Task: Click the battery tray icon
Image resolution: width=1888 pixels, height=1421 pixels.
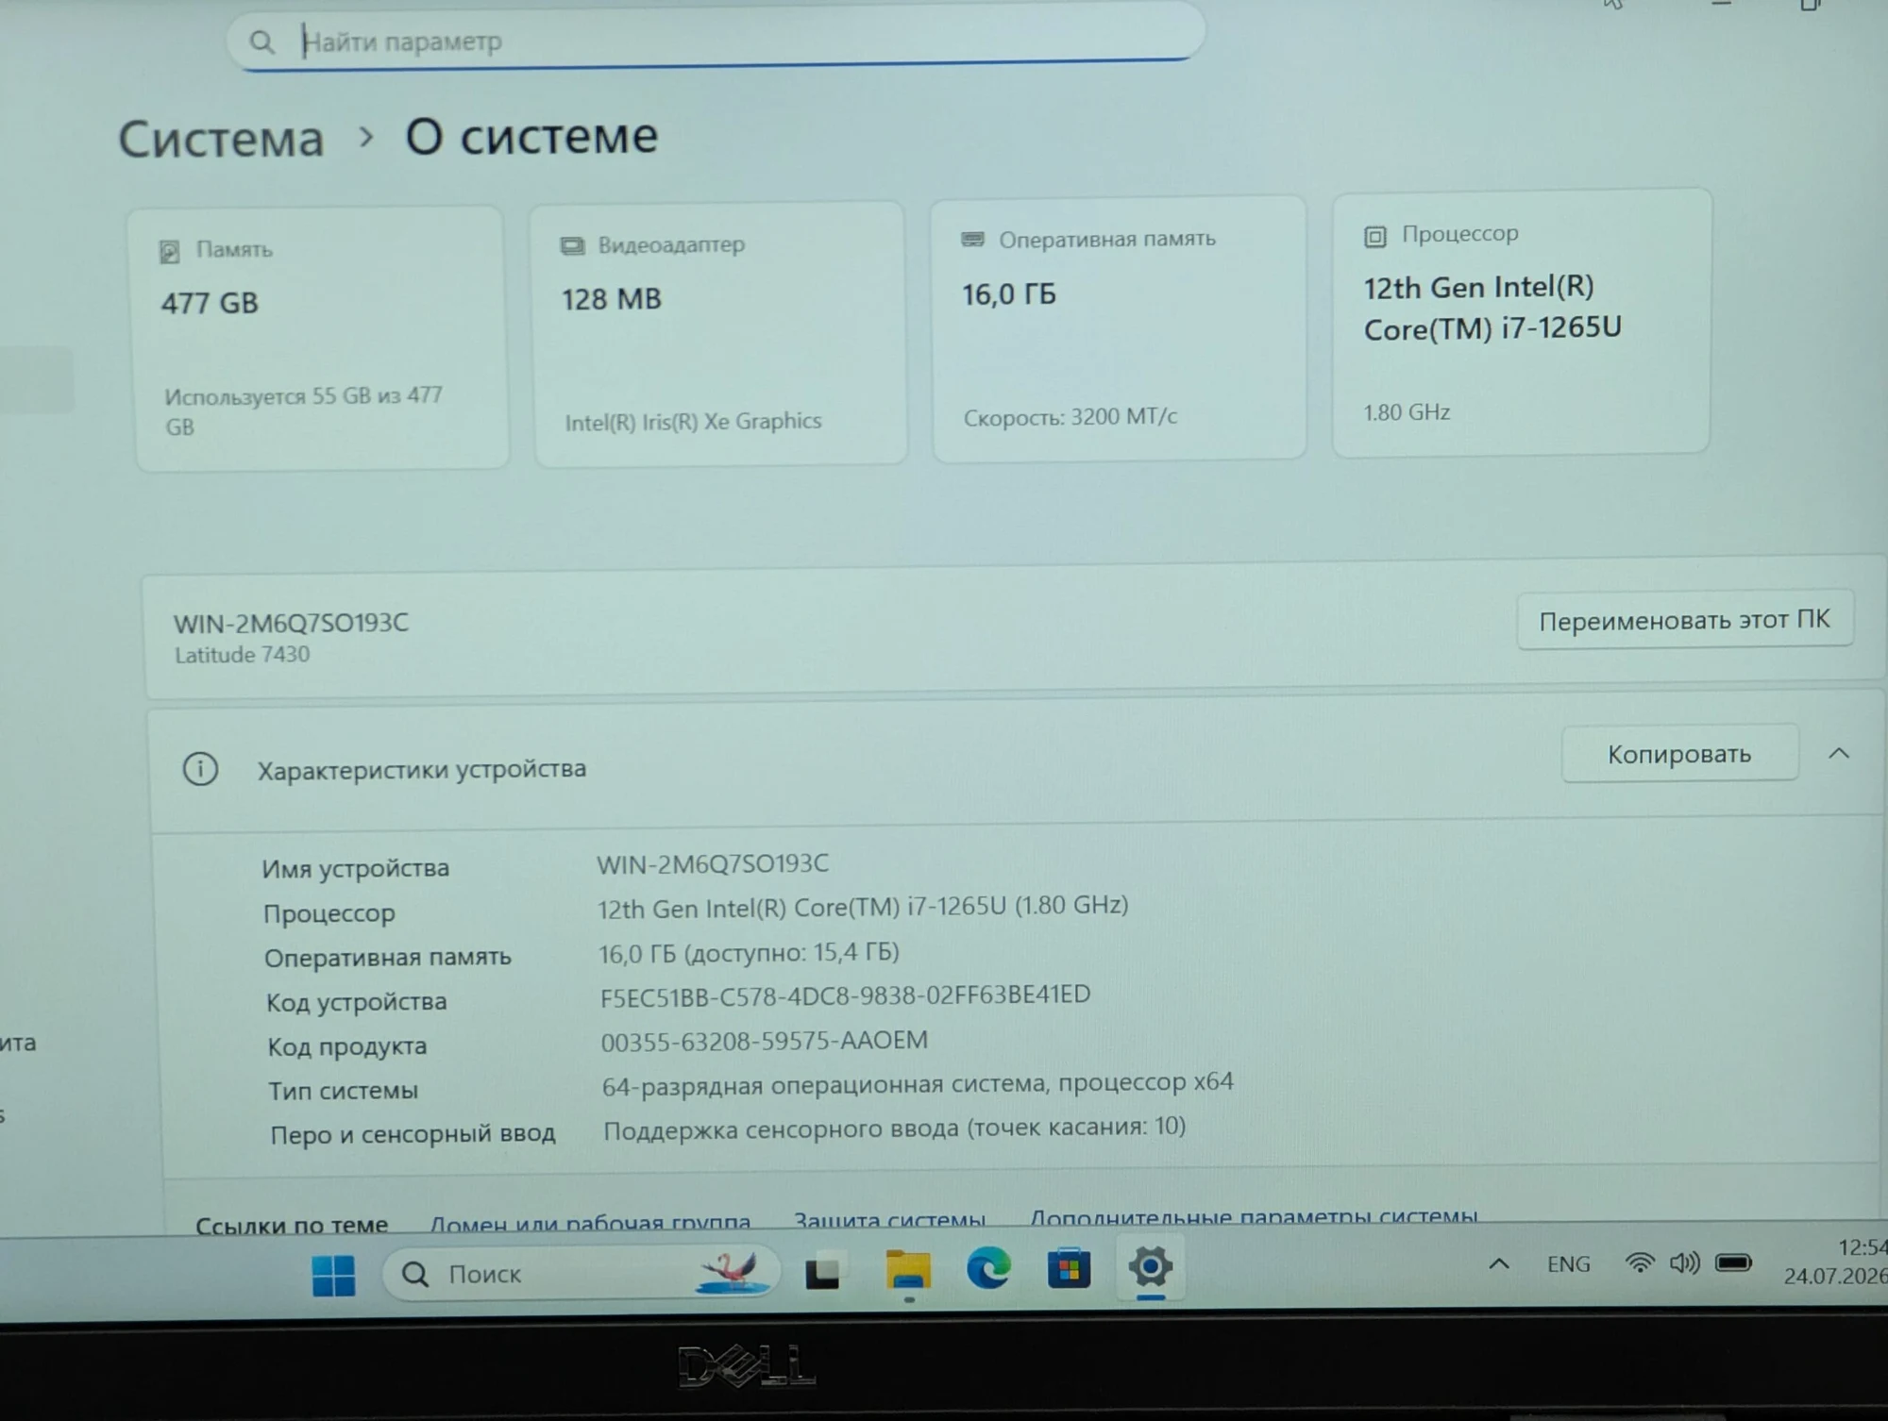Action: click(1733, 1262)
